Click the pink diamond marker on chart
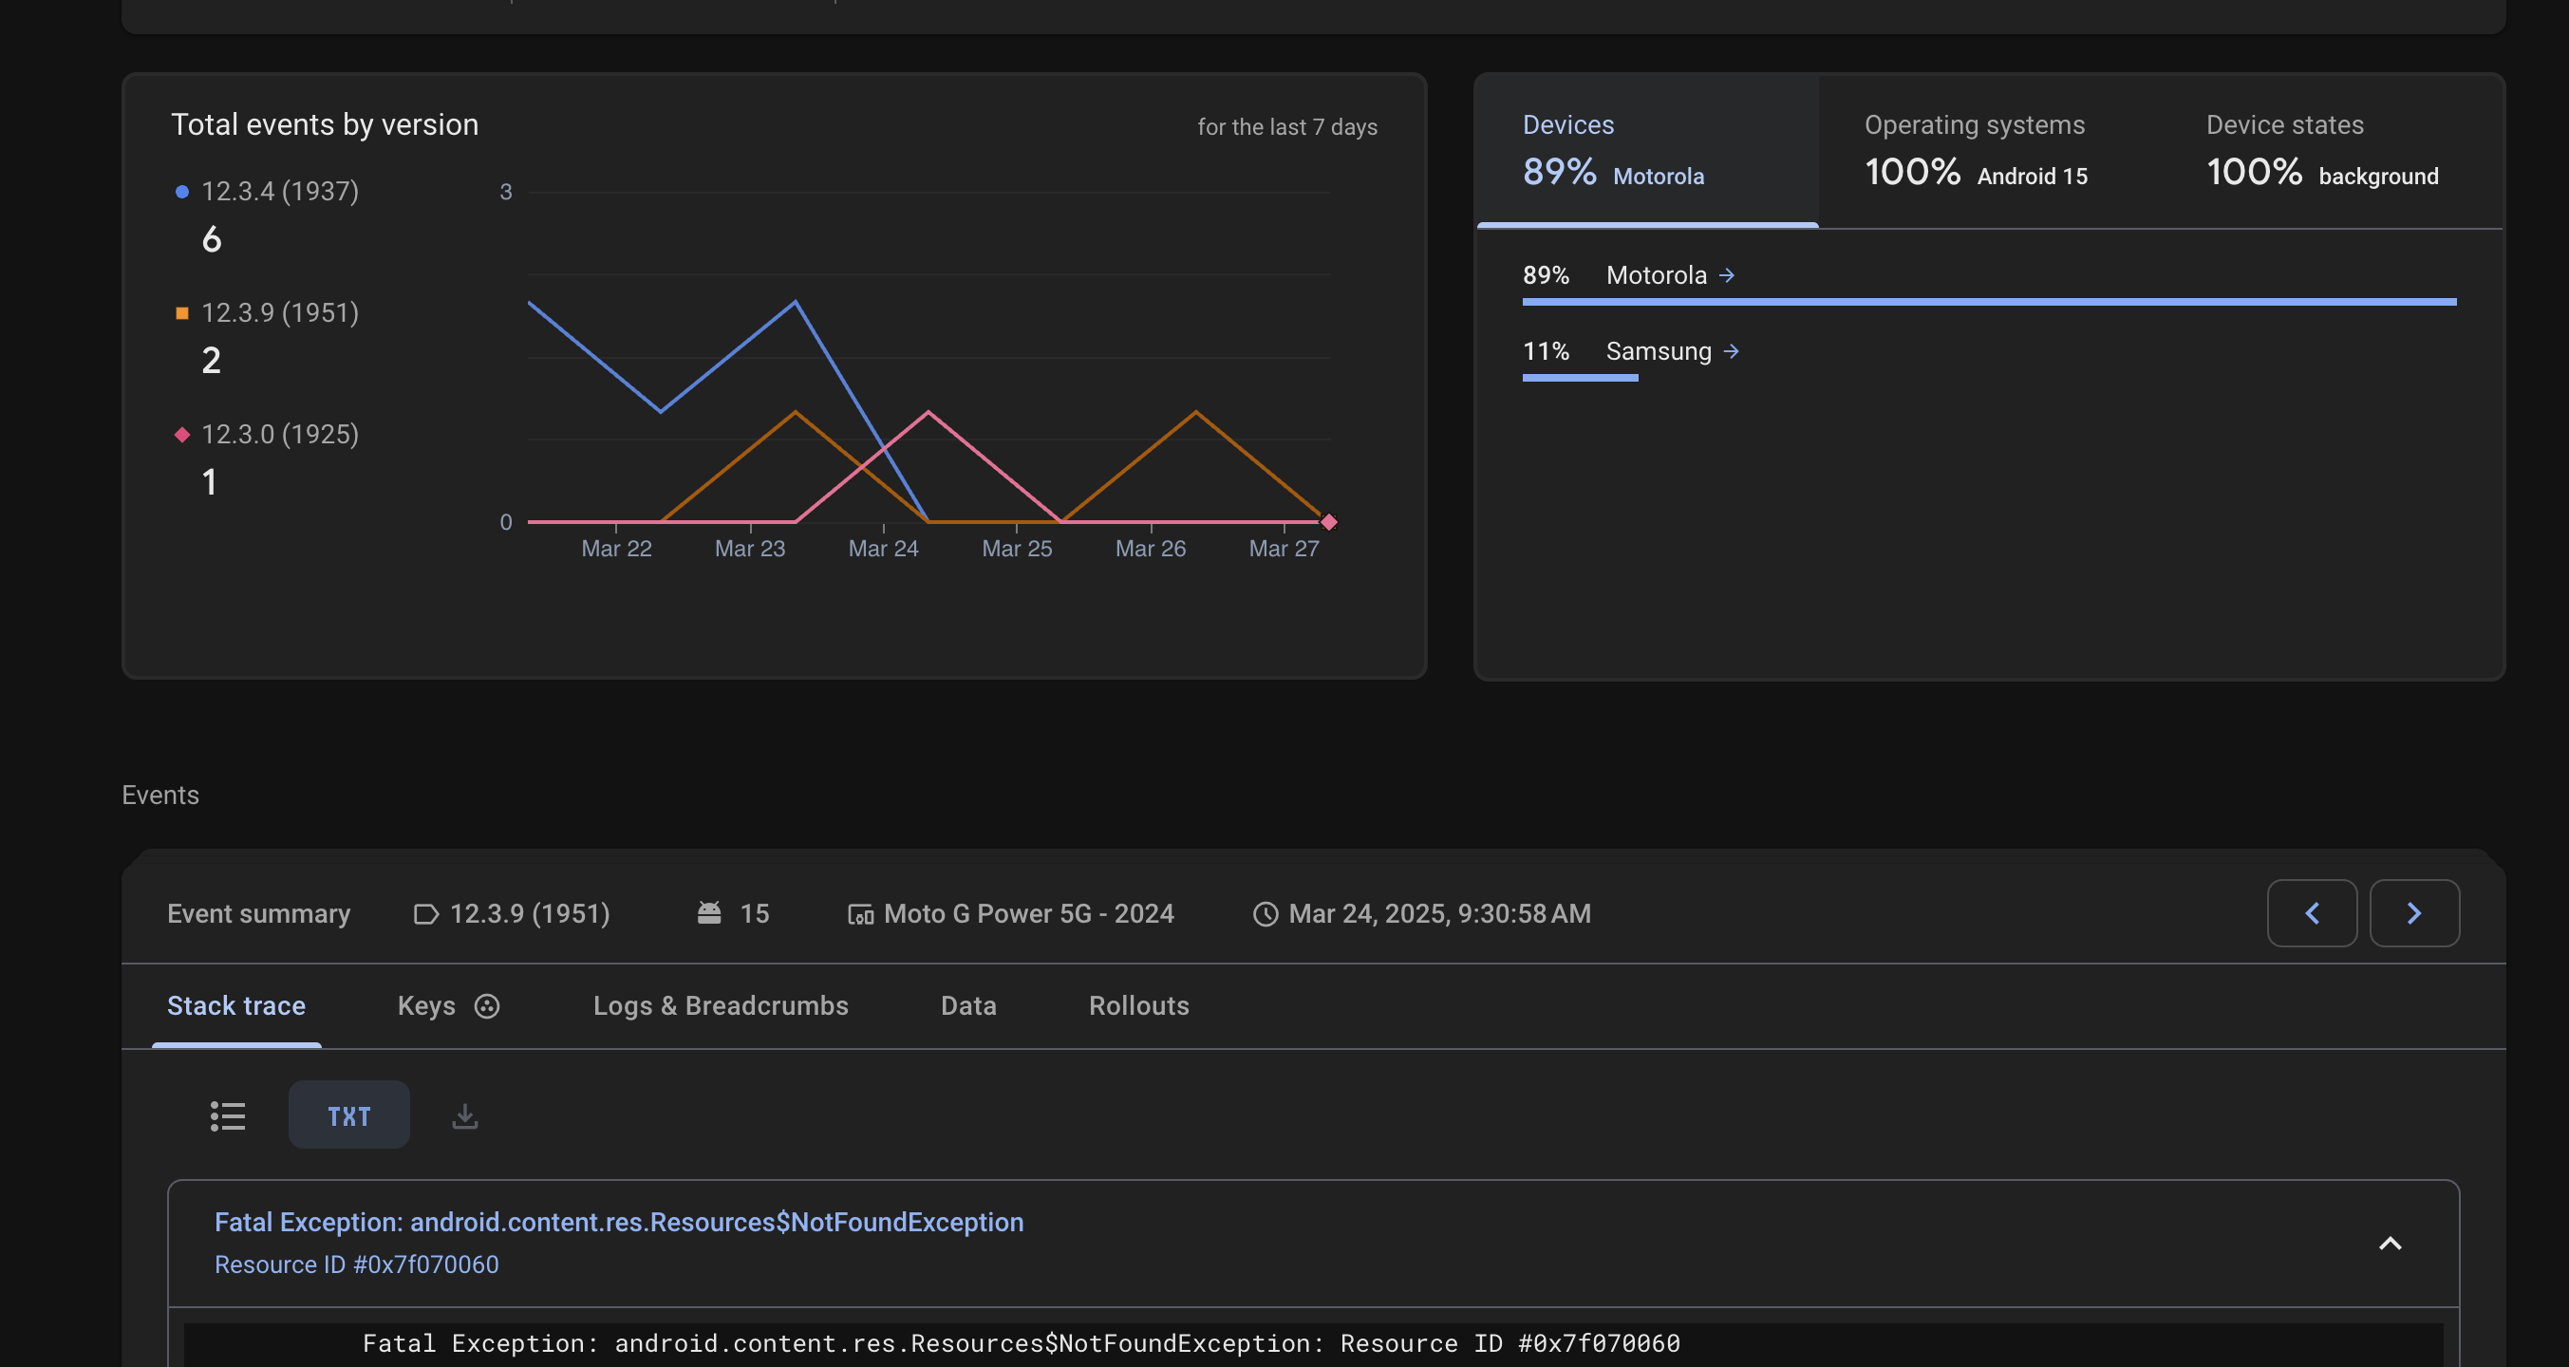This screenshot has width=2569, height=1367. tap(1328, 521)
